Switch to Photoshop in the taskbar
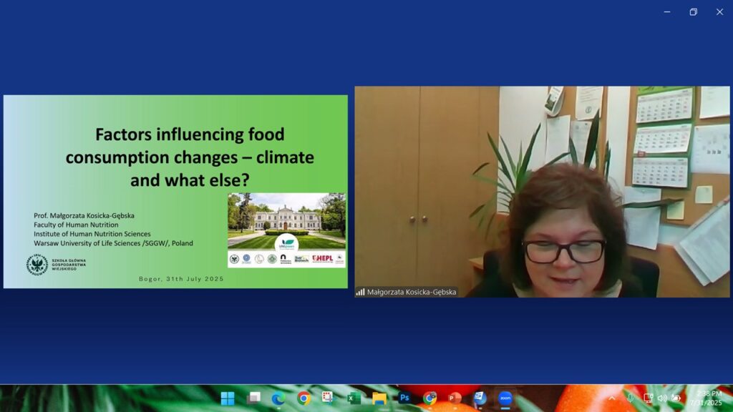 point(404,398)
